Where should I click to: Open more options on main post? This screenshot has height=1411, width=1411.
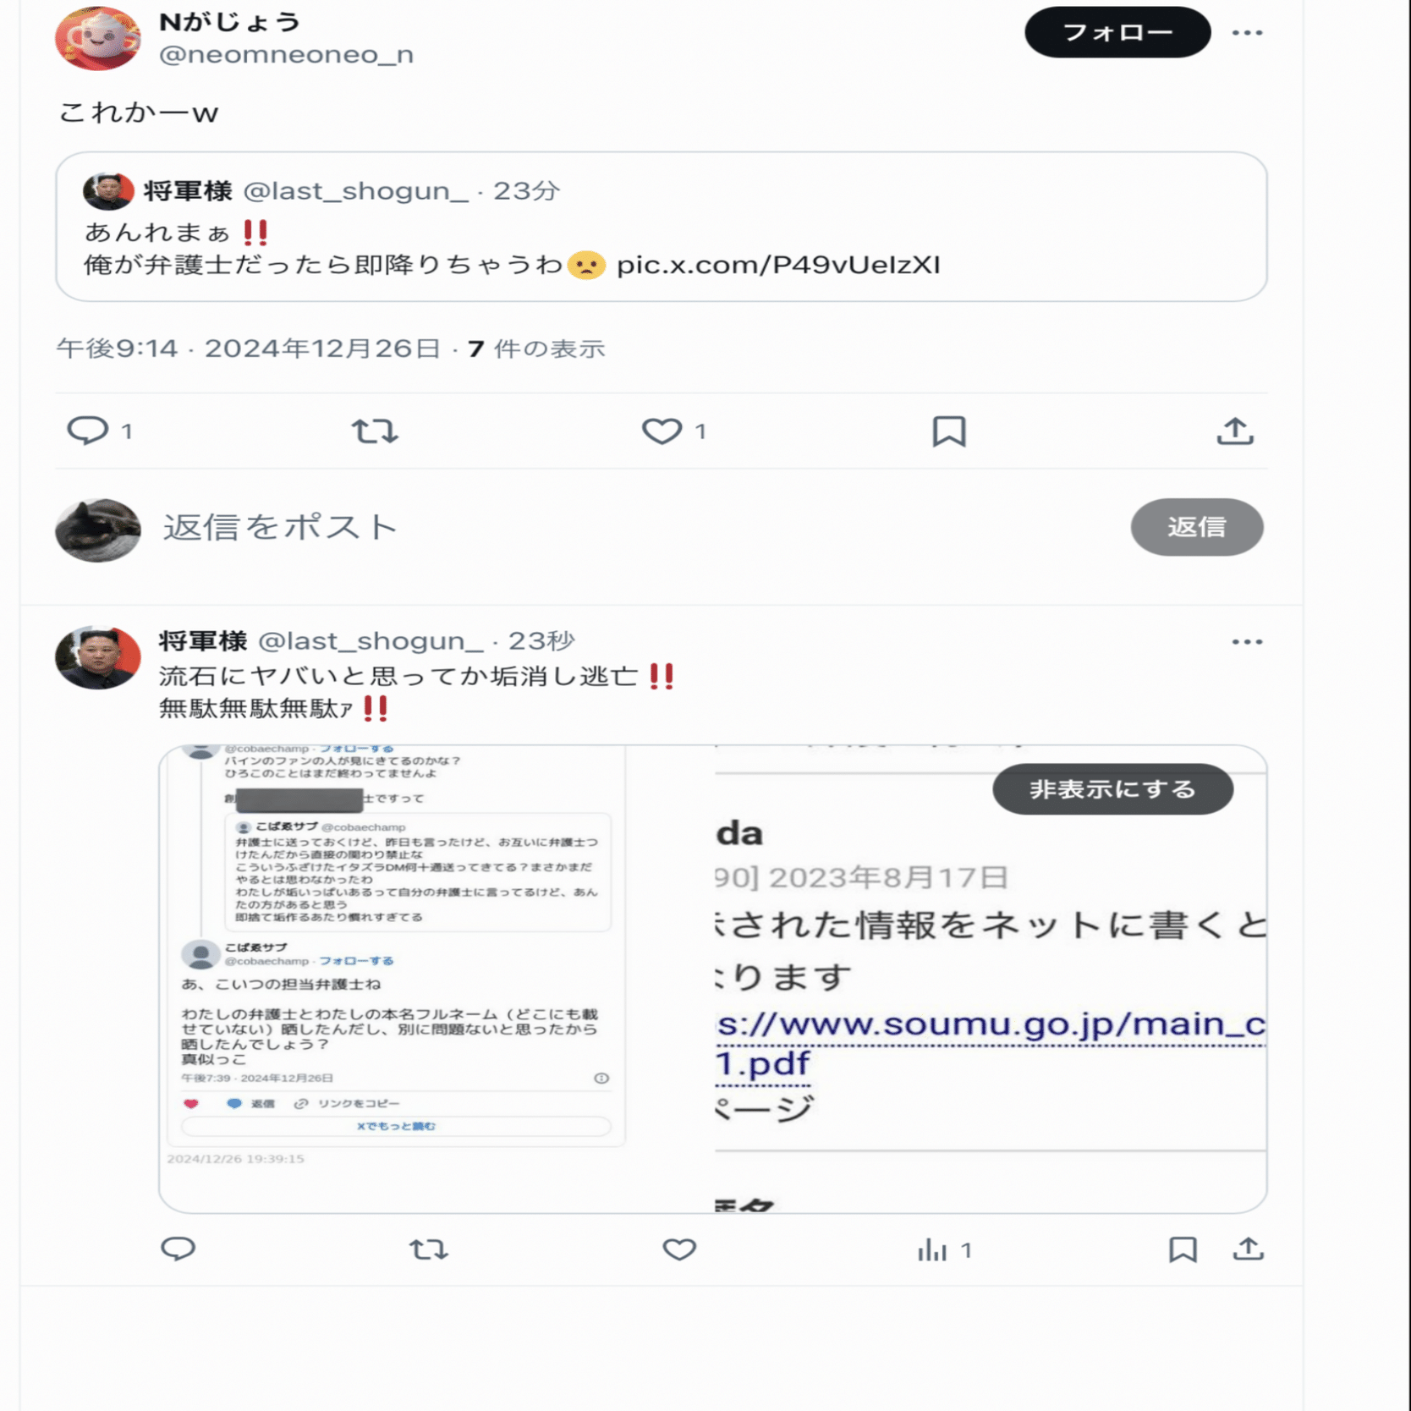point(1247,33)
